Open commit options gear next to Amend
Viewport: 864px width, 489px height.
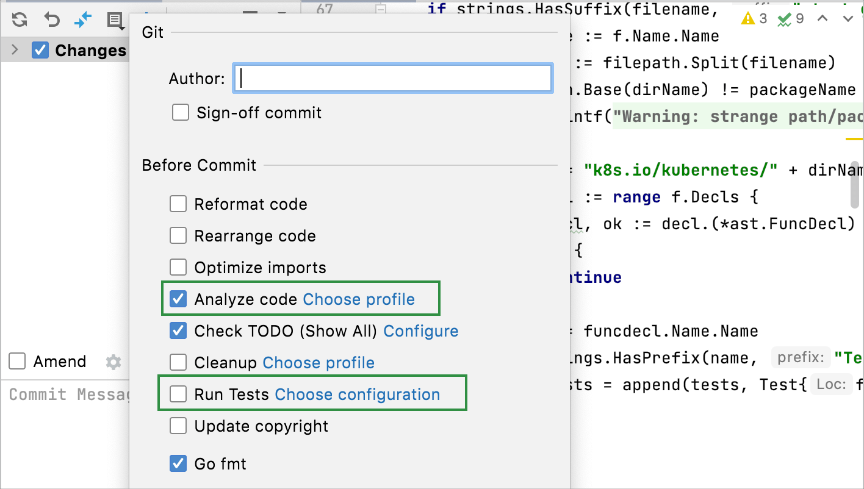click(x=113, y=362)
